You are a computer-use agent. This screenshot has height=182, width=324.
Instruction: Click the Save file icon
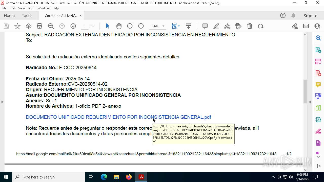click(6, 26)
